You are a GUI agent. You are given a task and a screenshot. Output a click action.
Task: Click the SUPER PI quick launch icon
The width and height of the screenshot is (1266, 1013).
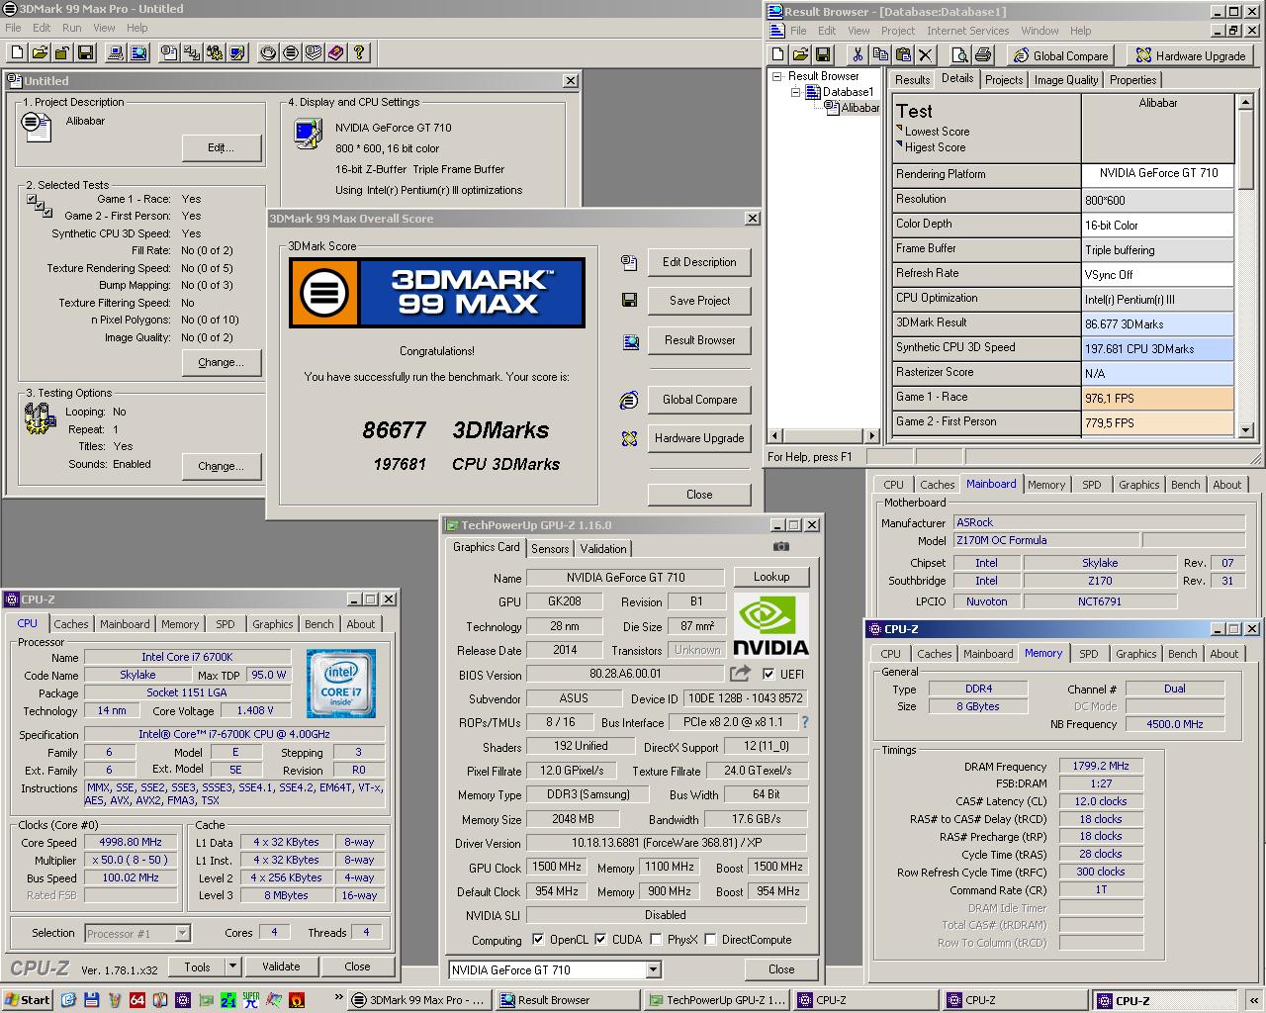click(x=251, y=1000)
